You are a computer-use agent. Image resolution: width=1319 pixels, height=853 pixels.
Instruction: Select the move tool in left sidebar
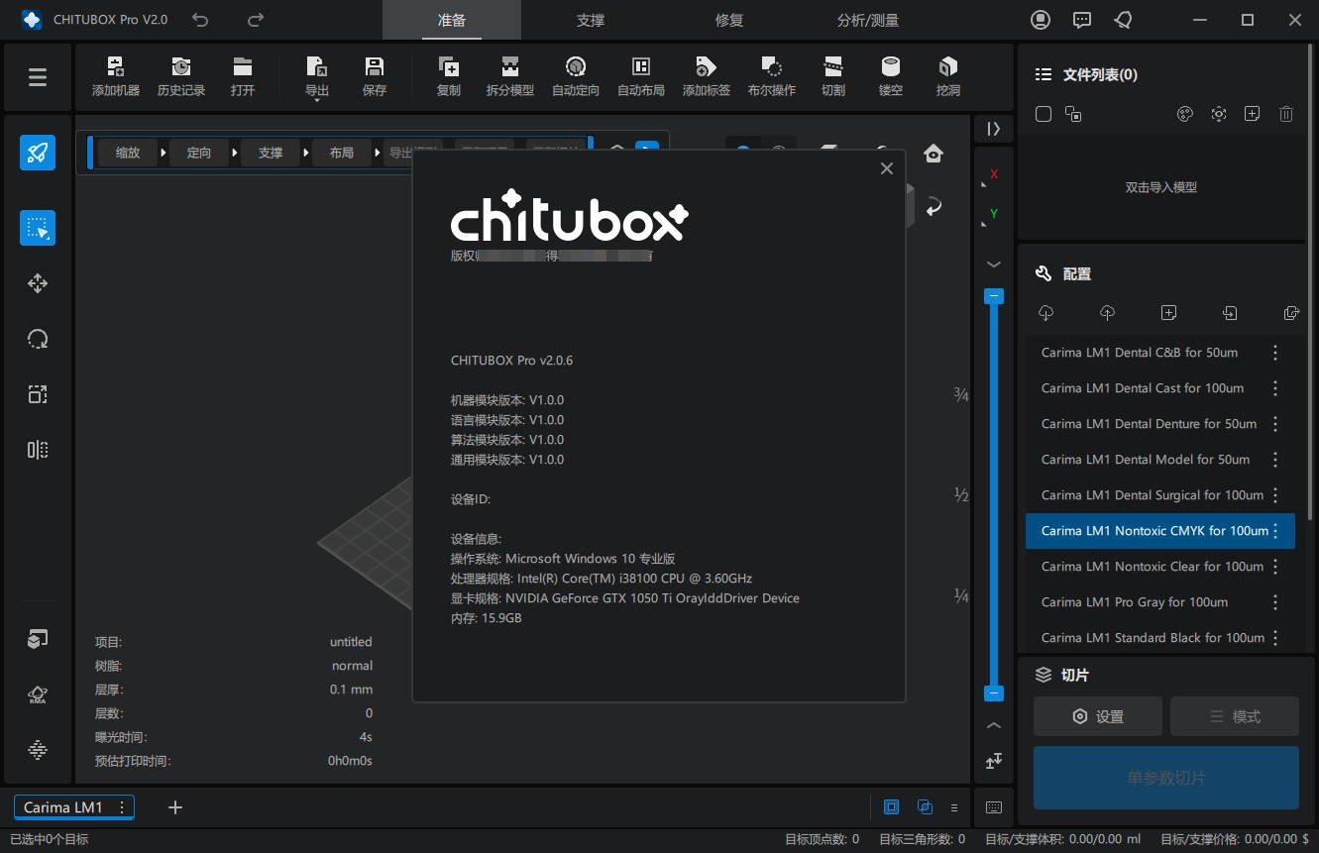click(38, 283)
